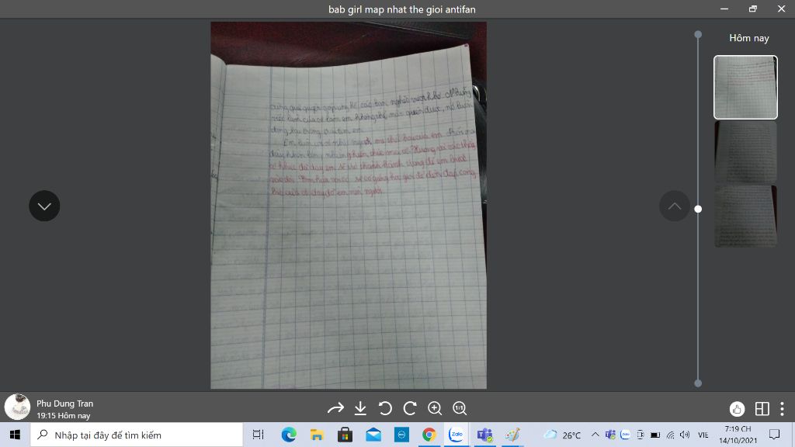This screenshot has height=447, width=795.
Task: Open Phu Dung Tran's avatar
Action: (x=17, y=407)
